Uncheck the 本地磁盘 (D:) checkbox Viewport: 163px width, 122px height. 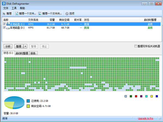4,27
